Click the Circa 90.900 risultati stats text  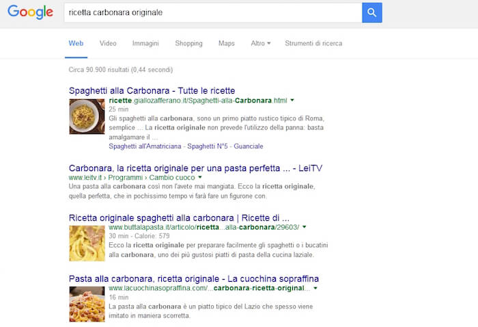point(121,70)
